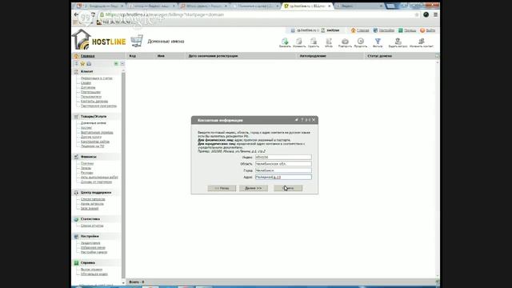Click the favorites star icon in sidebar
This screenshot has height=288, width=512.
82,64
